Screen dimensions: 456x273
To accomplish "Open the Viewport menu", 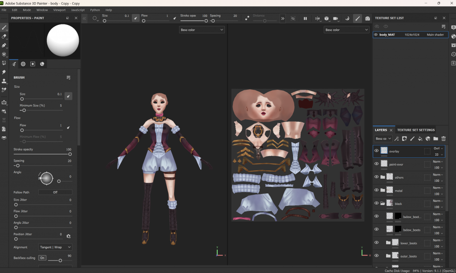I will coord(59,10).
